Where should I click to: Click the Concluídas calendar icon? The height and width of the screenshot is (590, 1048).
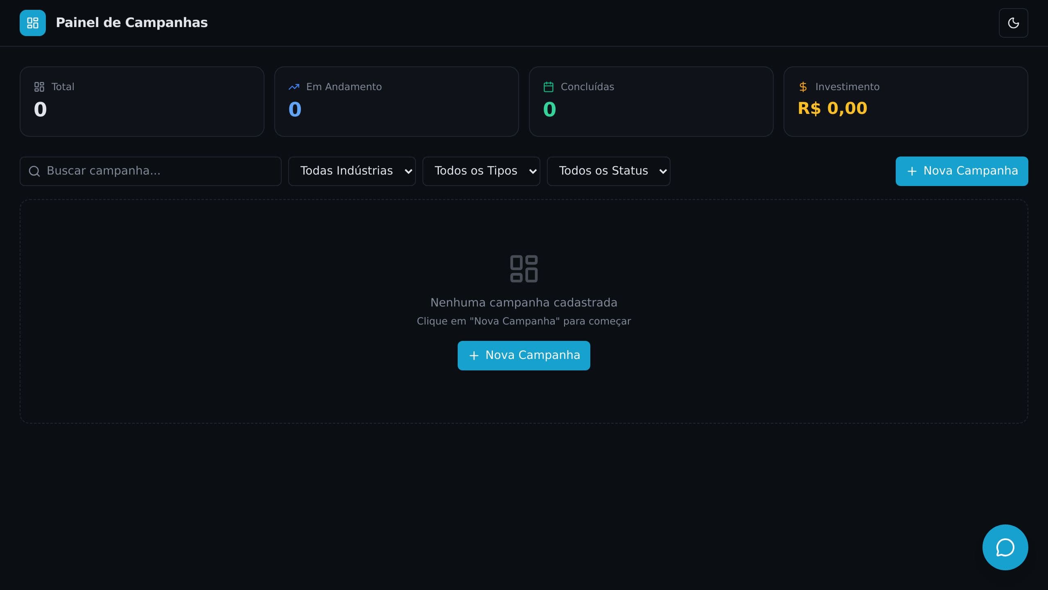tap(549, 87)
